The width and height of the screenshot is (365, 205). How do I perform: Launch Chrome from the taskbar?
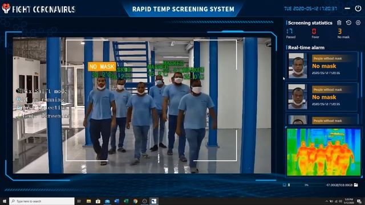click(x=135, y=201)
